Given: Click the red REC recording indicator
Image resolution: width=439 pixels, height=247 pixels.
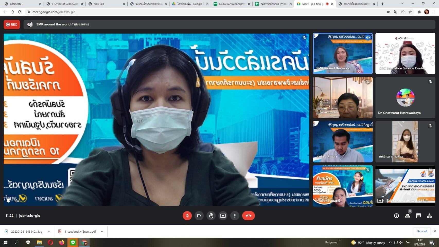Looking at the screenshot, I should tap(12, 24).
